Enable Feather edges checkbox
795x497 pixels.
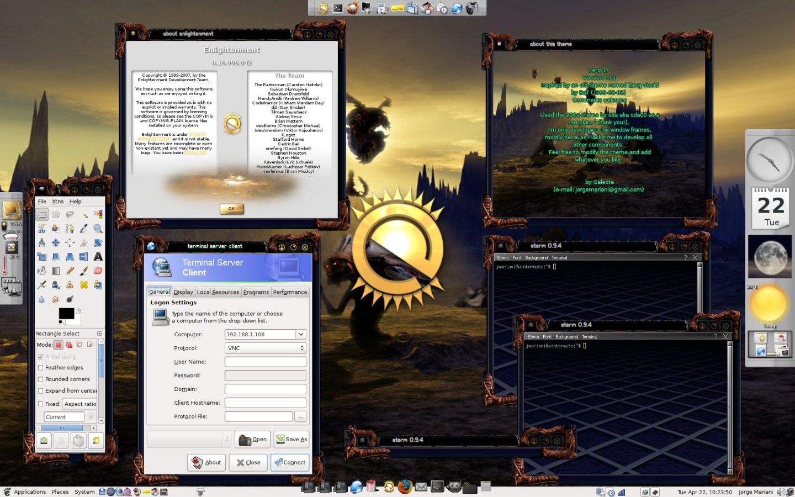(40, 367)
